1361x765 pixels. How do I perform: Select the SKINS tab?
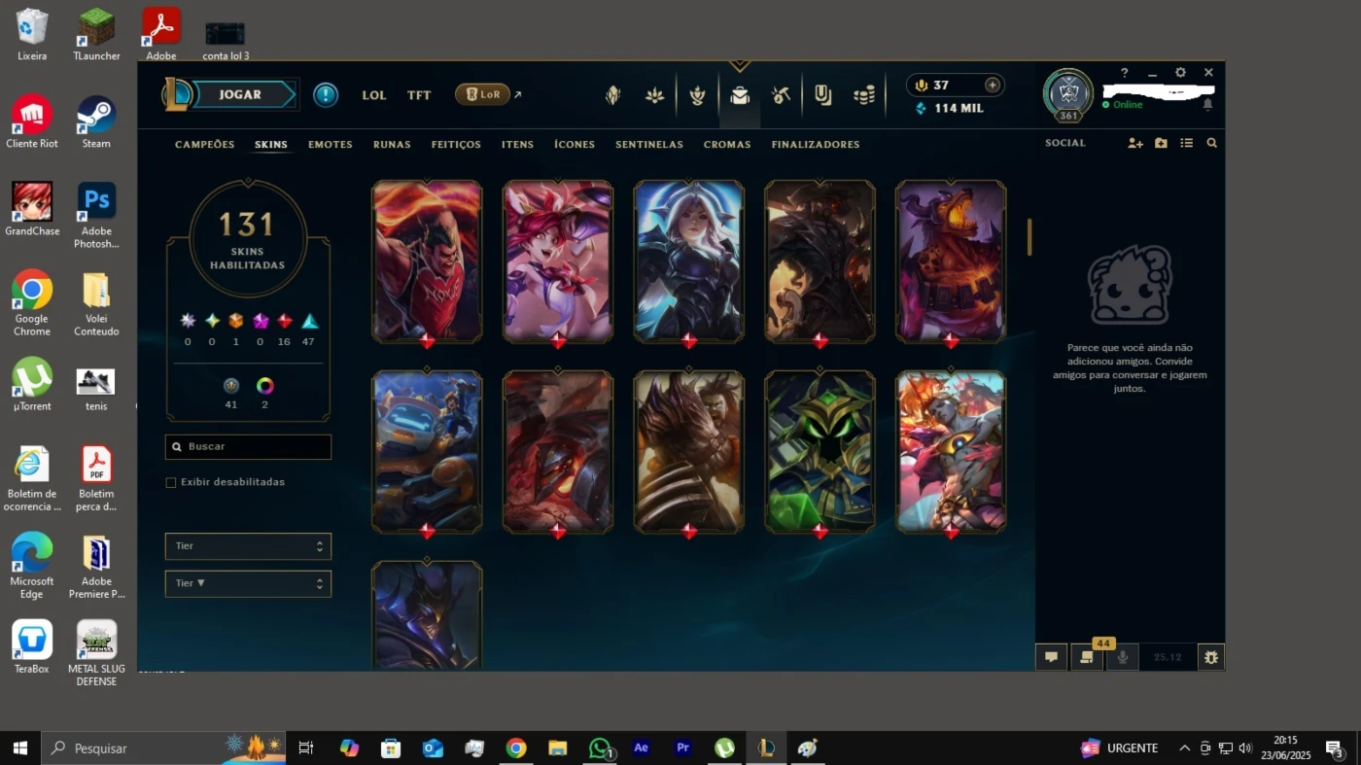click(271, 144)
